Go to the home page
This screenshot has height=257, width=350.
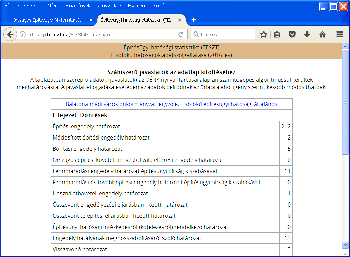(322, 35)
